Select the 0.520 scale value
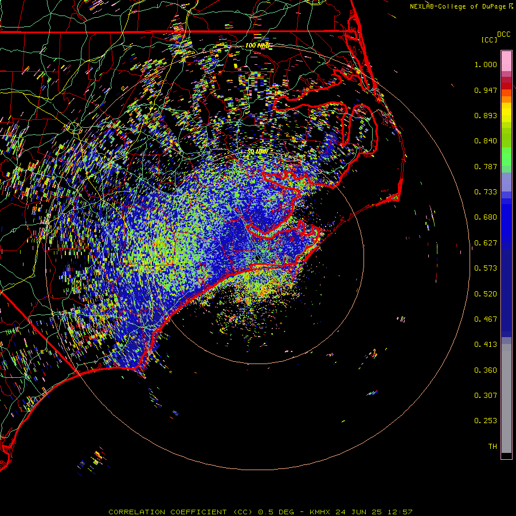 [486, 294]
